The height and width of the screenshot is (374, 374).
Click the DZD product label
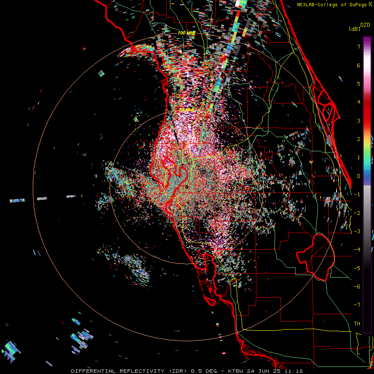click(365, 25)
